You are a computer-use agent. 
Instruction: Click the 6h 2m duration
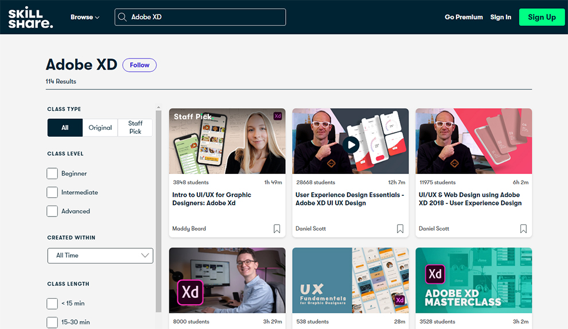(520, 182)
